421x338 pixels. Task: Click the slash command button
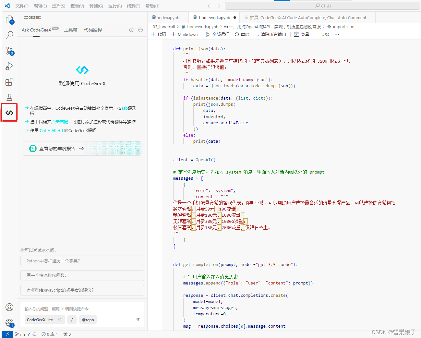pyautogui.click(x=72, y=320)
